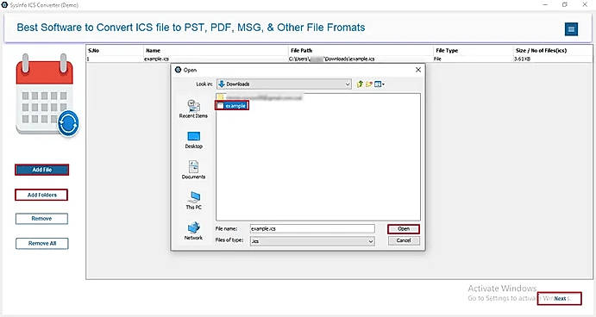Open Recent Items shortcut

coord(193,109)
